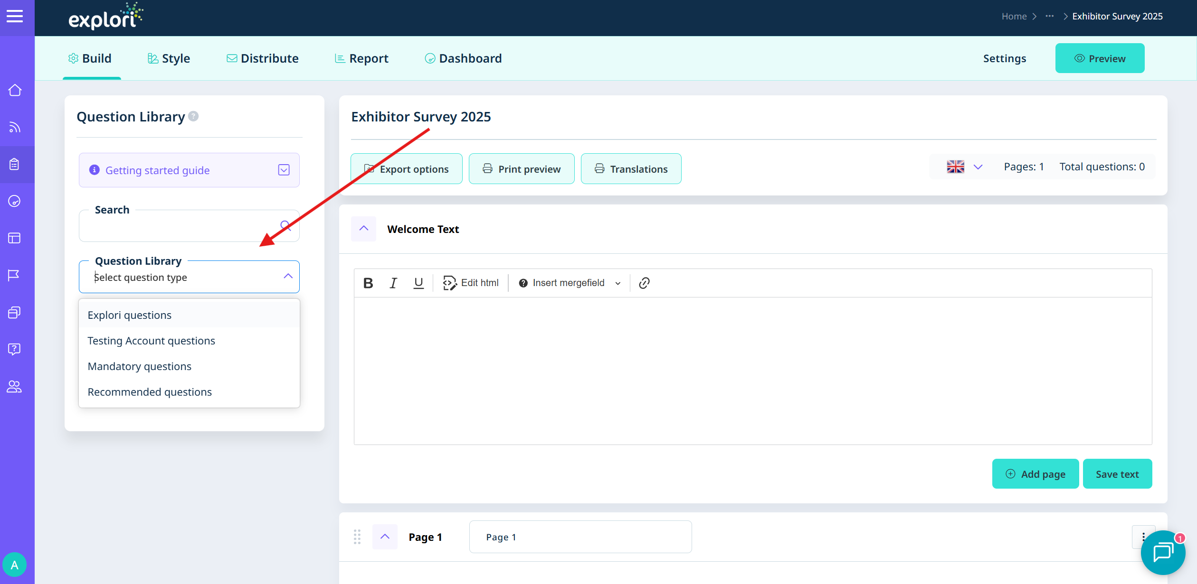Viewport: 1197px width, 584px height.
Task: Click the Preview button
Action: tap(1100, 58)
